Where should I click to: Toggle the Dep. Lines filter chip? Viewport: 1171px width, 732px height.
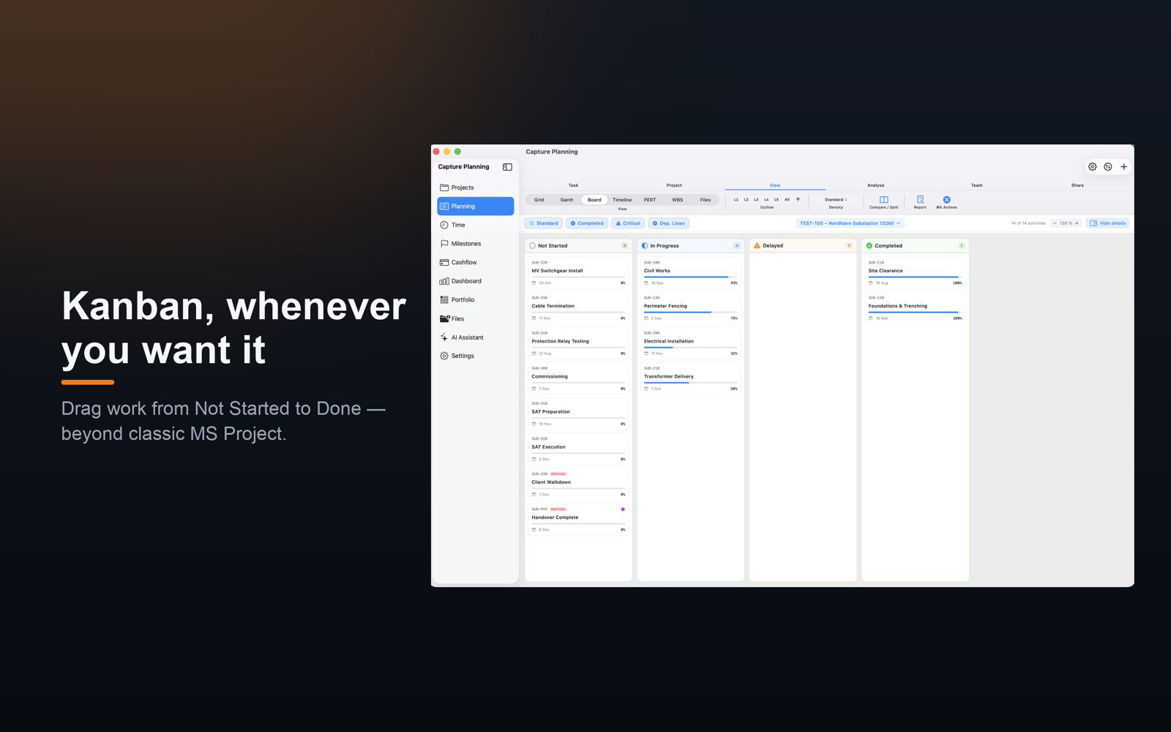668,223
